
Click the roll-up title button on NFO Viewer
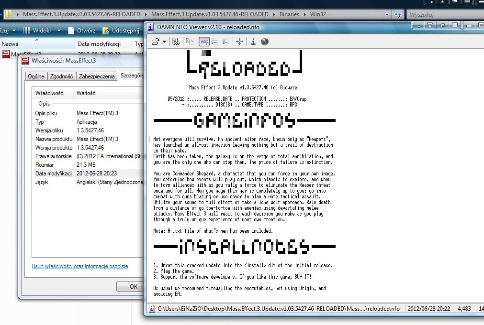click(430, 25)
